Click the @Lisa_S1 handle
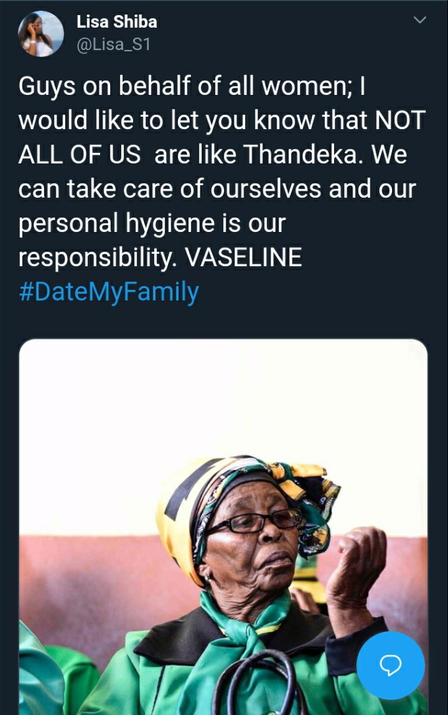The width and height of the screenshot is (448, 715). tap(113, 45)
